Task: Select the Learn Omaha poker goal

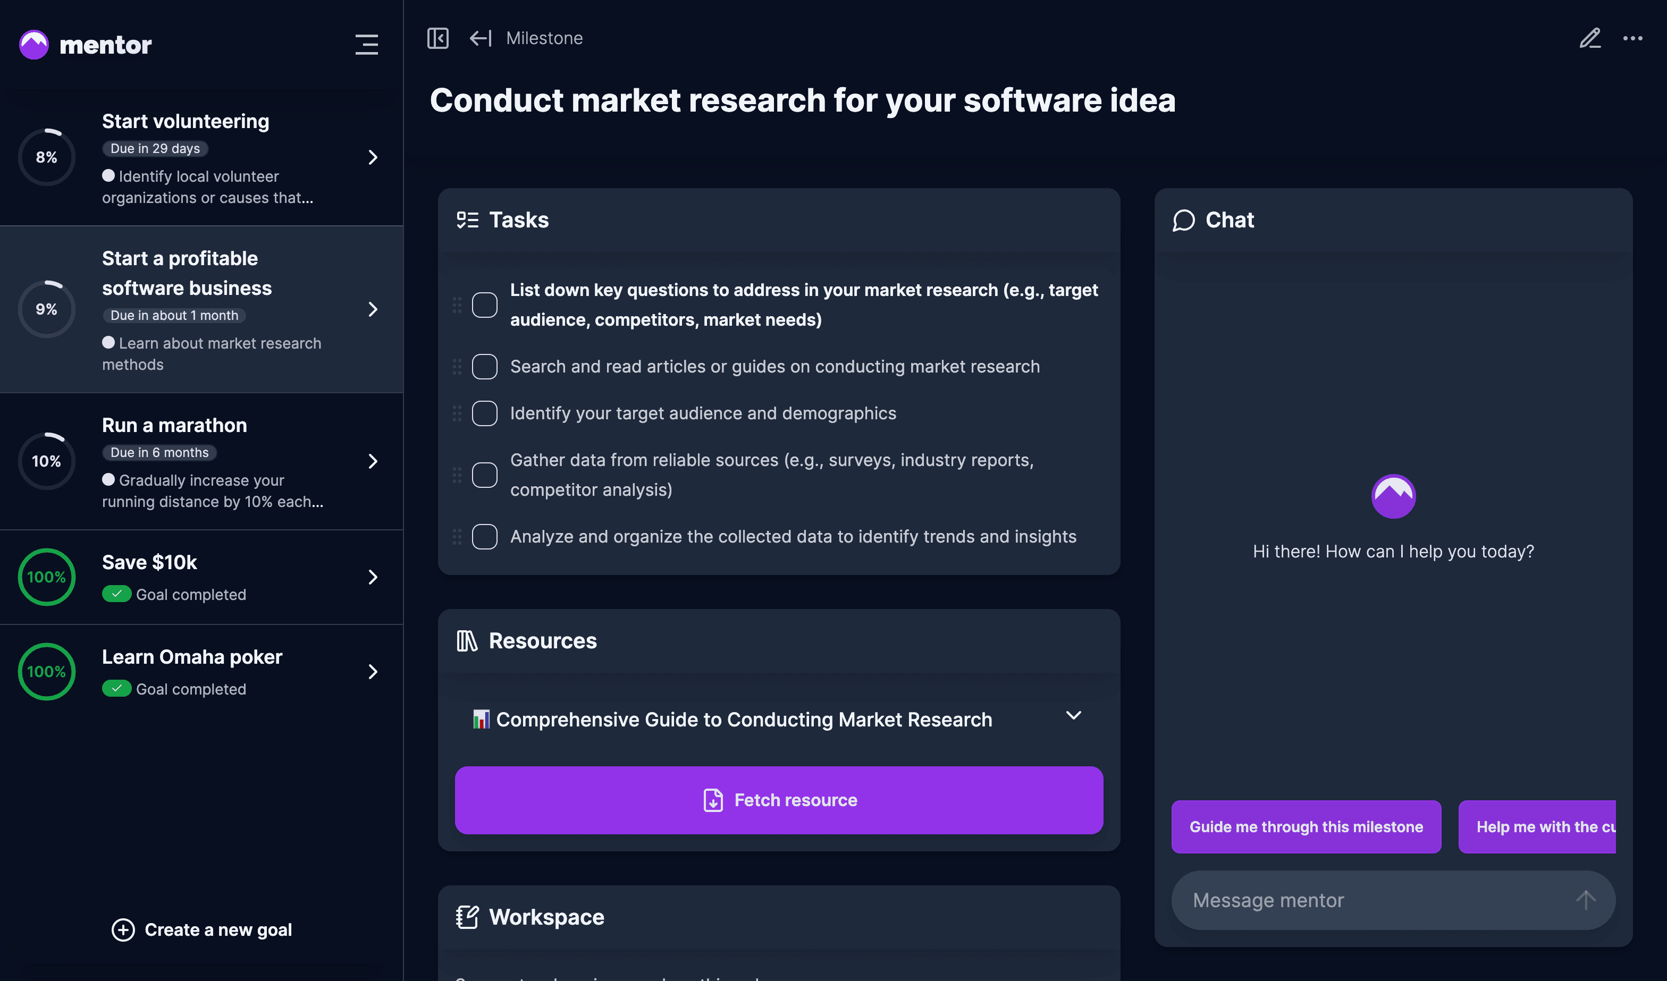Action: [x=198, y=671]
